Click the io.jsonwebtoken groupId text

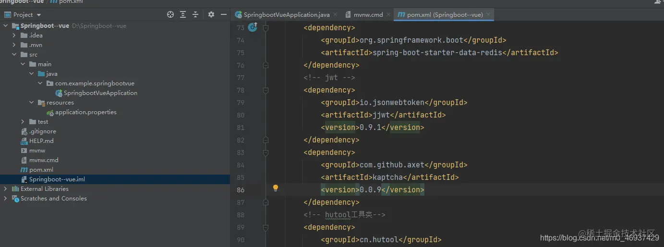(x=392, y=103)
